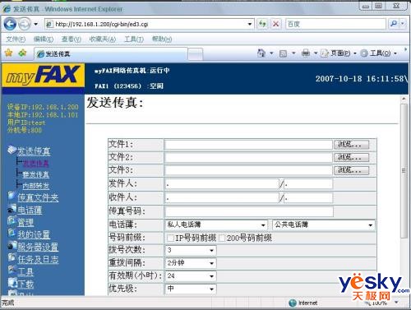Click the icon beside 任务及日志
Image resolution: width=411 pixels, height=310 pixels.
pos(12,257)
